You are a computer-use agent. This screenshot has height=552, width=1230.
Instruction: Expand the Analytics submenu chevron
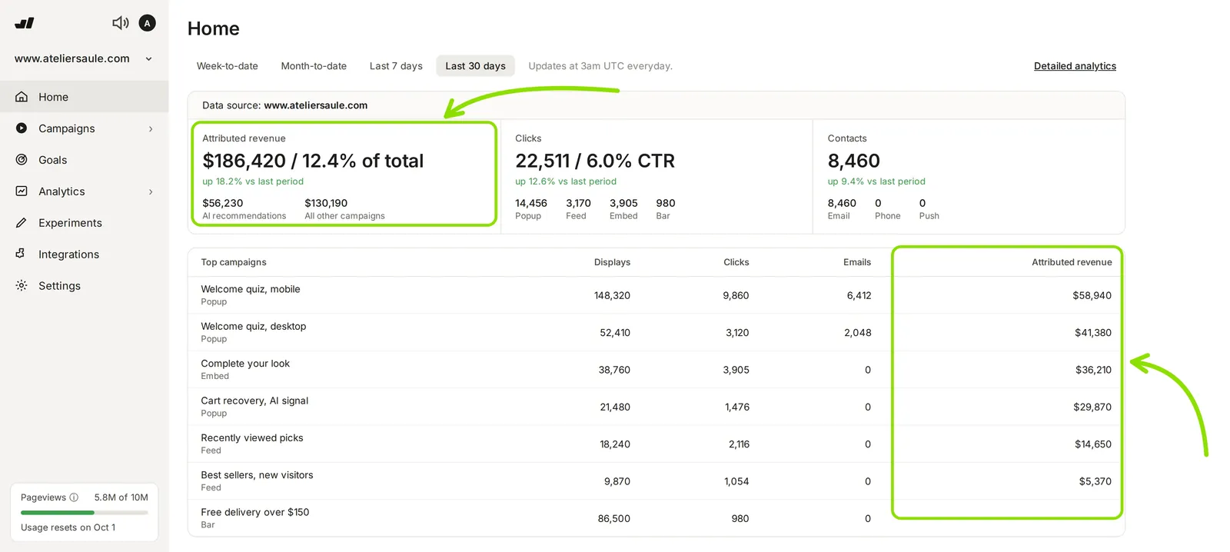(151, 191)
